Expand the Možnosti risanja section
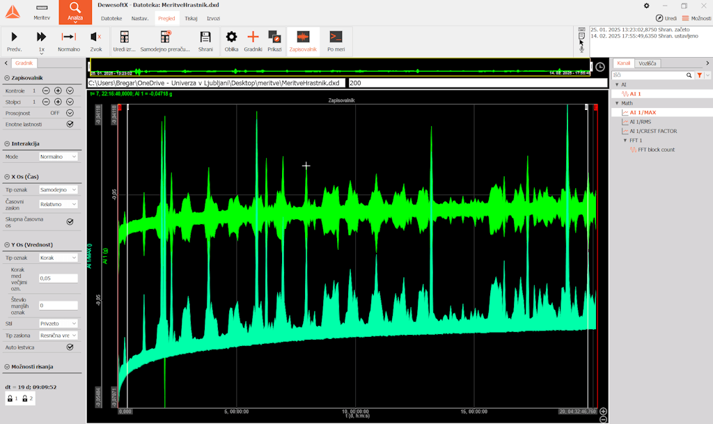Image resolution: width=713 pixels, height=424 pixels. [x=7, y=367]
